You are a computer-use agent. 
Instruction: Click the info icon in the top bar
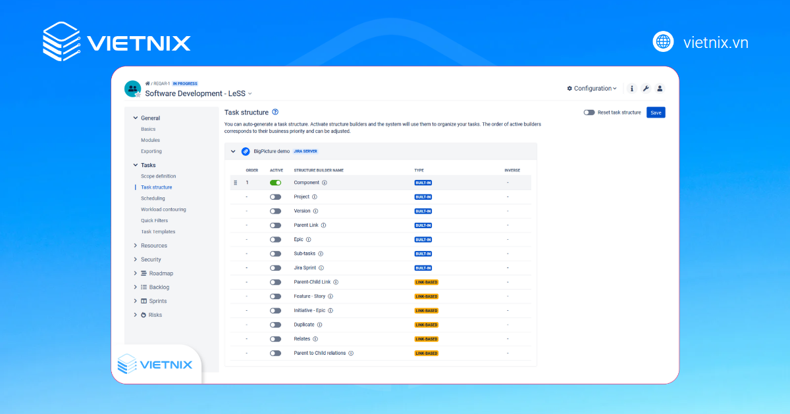(x=631, y=88)
